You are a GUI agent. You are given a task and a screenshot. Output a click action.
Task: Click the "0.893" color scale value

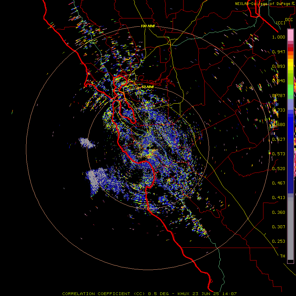coord(279,66)
